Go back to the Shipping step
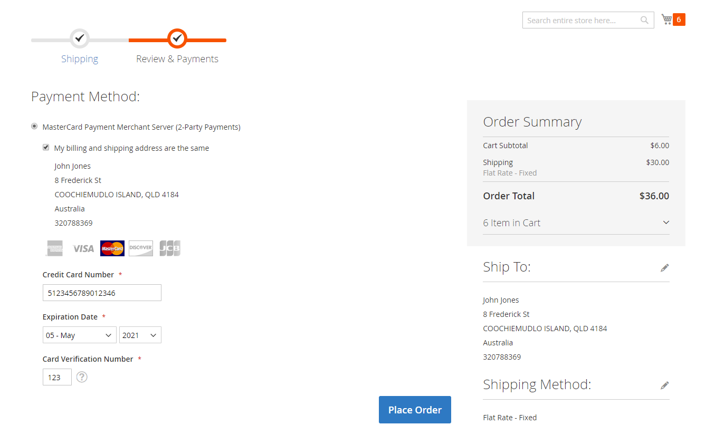The width and height of the screenshot is (715, 425). pyautogui.click(x=79, y=59)
